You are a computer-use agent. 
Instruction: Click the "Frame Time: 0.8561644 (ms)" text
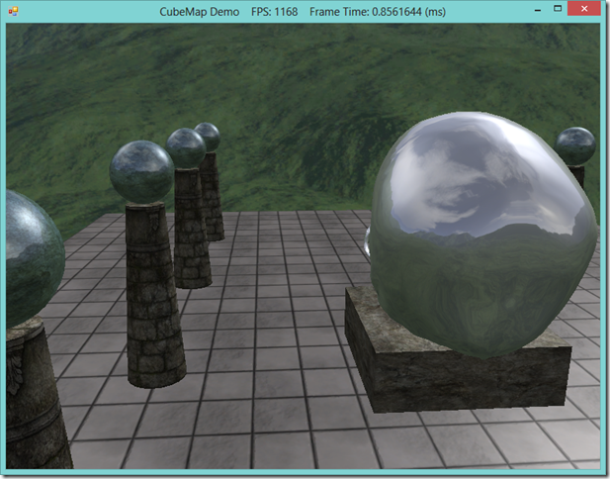(378, 12)
